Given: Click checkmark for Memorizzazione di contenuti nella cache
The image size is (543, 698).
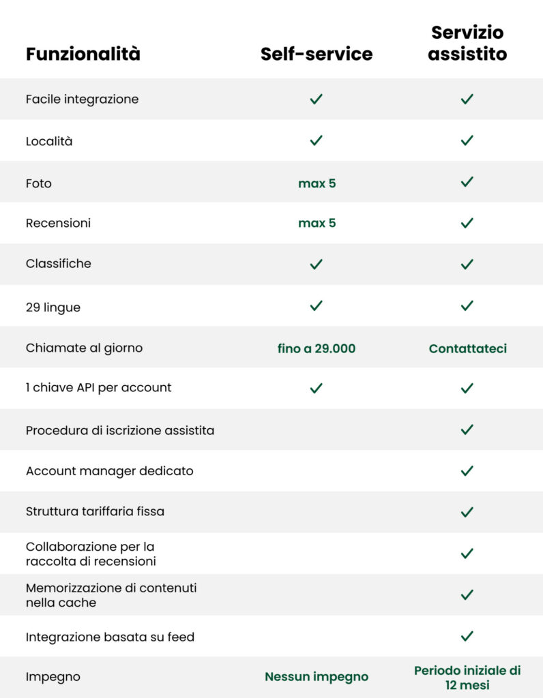Looking at the screenshot, I should (467, 594).
